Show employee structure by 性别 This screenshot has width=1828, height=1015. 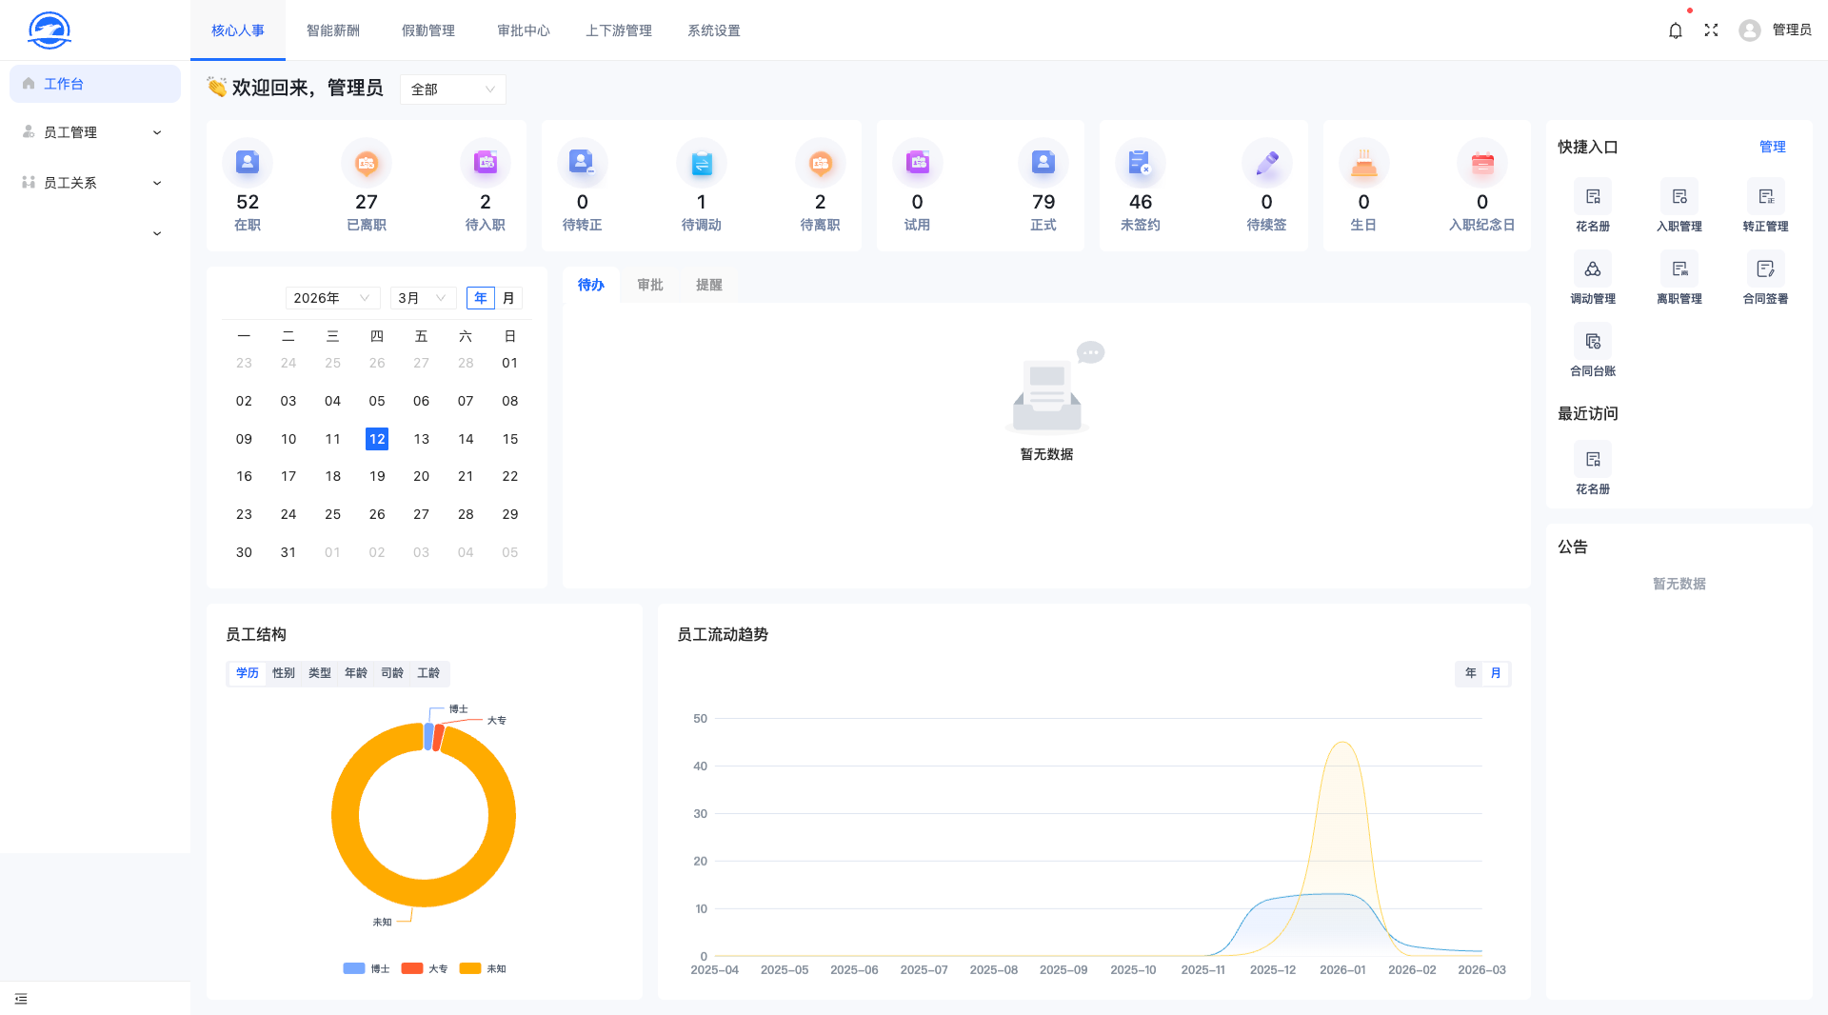click(284, 673)
